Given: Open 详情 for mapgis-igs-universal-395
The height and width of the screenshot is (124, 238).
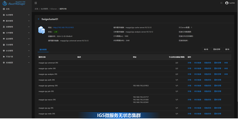Looking at the screenshot, I should [x=189, y=63].
